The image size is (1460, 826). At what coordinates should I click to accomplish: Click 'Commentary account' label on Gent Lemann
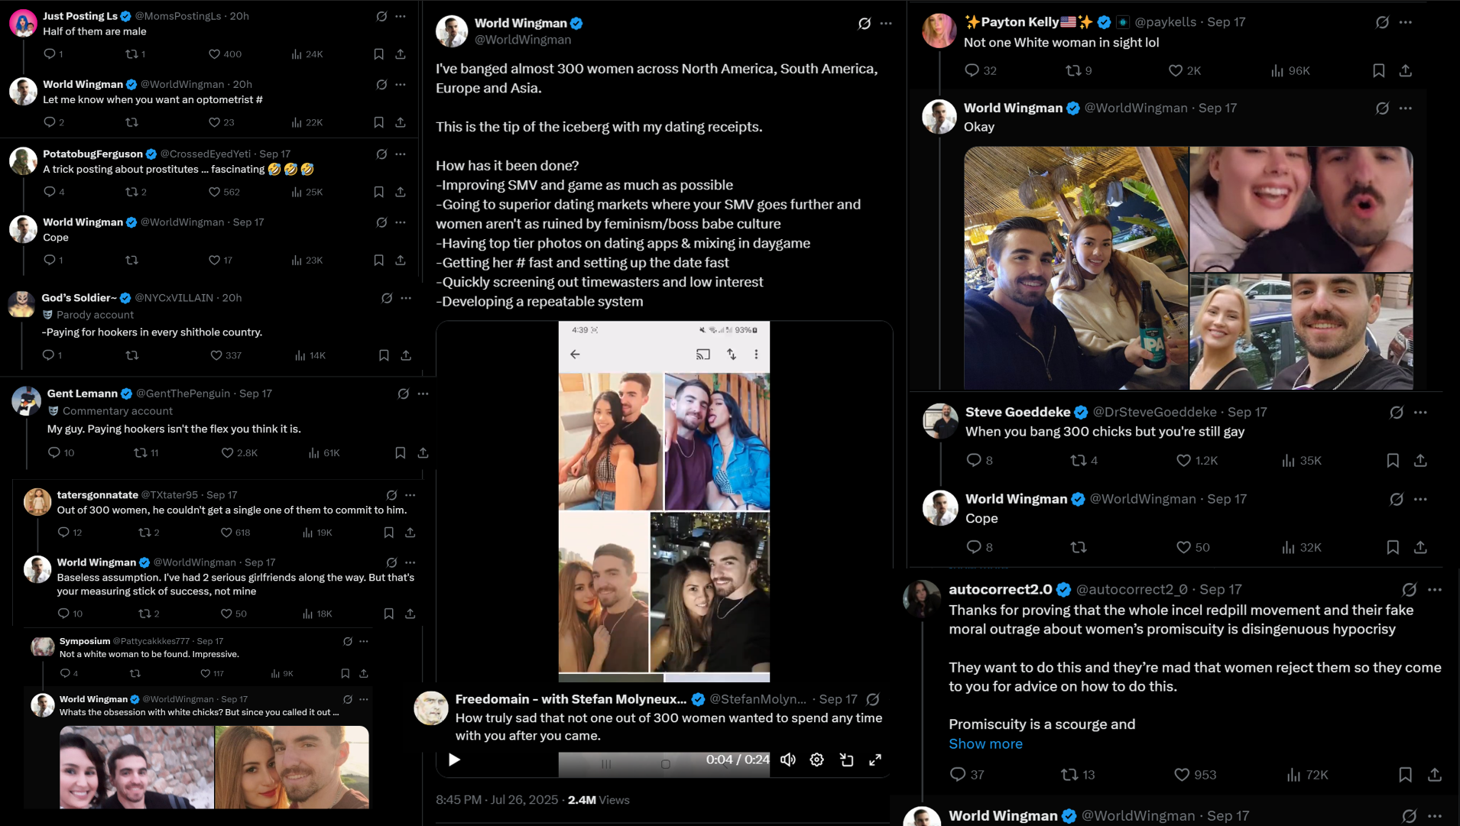click(x=118, y=411)
